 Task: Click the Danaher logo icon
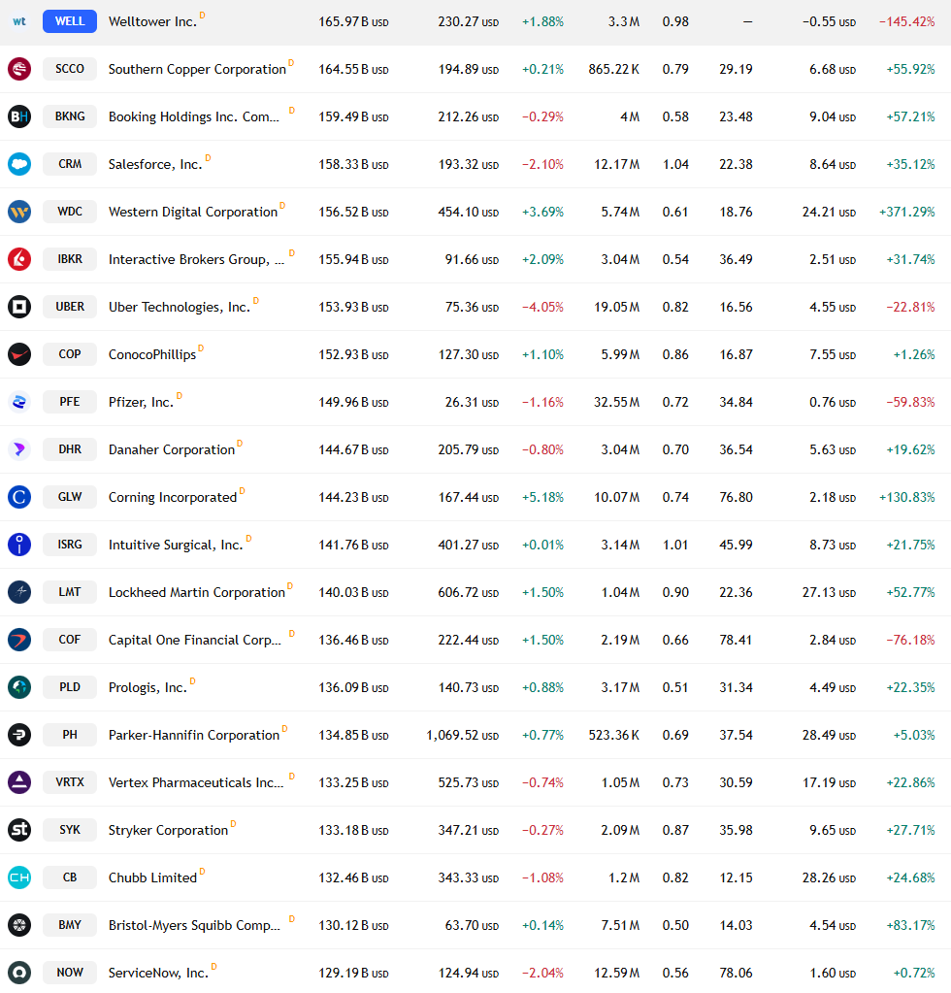[19, 449]
